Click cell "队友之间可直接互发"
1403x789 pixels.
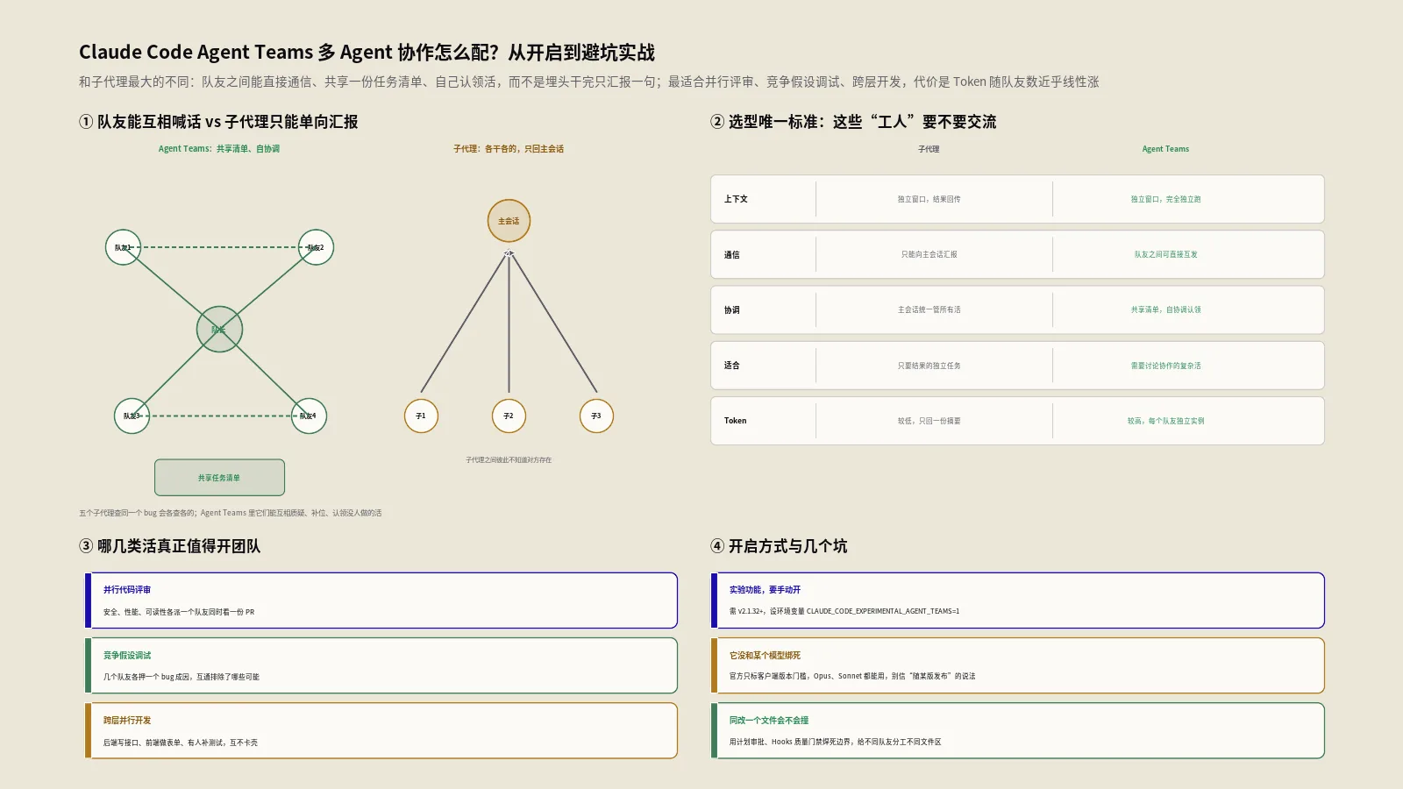coord(1165,254)
